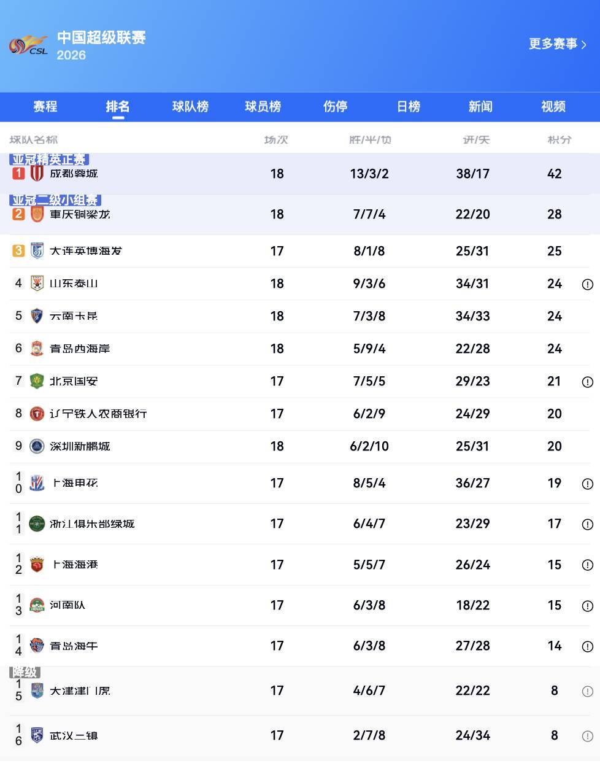This screenshot has height=766, width=600.
Task: Open 重庆铜梁龙 team row
Action: 300,215
